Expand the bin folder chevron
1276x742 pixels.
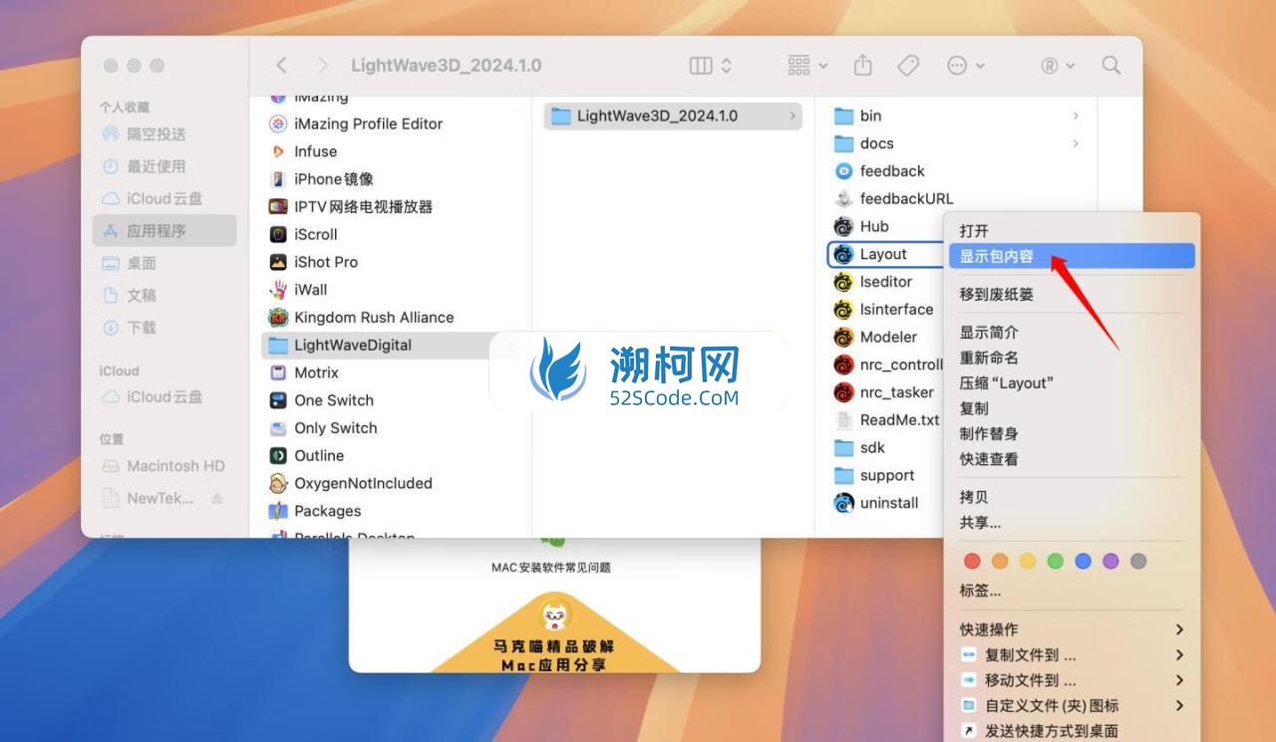(1076, 116)
